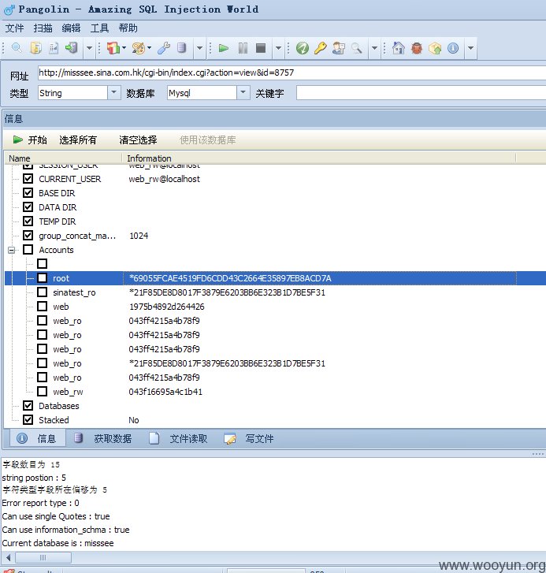The image size is (546, 573).
Task: Click the database icon beside 获取数据 tab
Action: [x=78, y=437]
